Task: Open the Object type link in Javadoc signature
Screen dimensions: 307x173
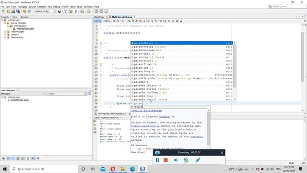Action: (x=165, y=116)
